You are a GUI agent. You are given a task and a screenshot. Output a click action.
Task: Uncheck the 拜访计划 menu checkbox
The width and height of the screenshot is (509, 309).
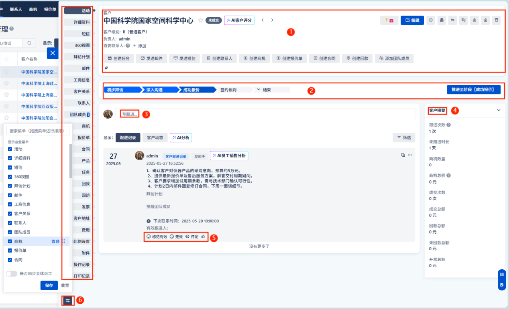coord(10,186)
